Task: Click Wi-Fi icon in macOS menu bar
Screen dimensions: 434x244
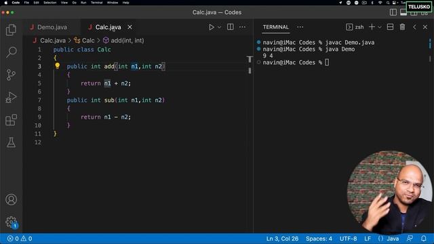Action: pyautogui.click(x=380, y=3)
